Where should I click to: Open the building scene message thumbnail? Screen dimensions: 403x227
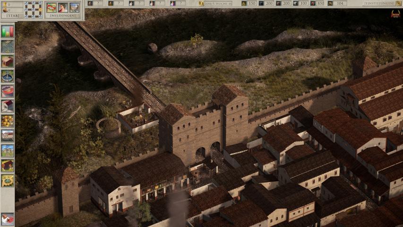point(74,8)
